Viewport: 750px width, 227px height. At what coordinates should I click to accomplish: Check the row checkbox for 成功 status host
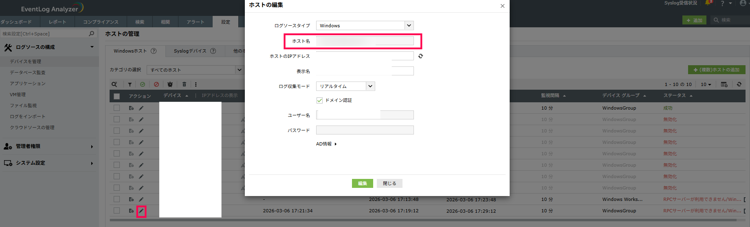(x=117, y=108)
